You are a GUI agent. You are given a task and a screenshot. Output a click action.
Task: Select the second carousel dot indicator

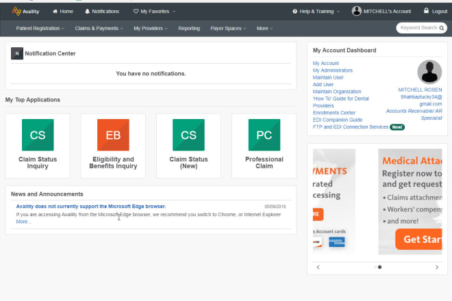coord(379,267)
